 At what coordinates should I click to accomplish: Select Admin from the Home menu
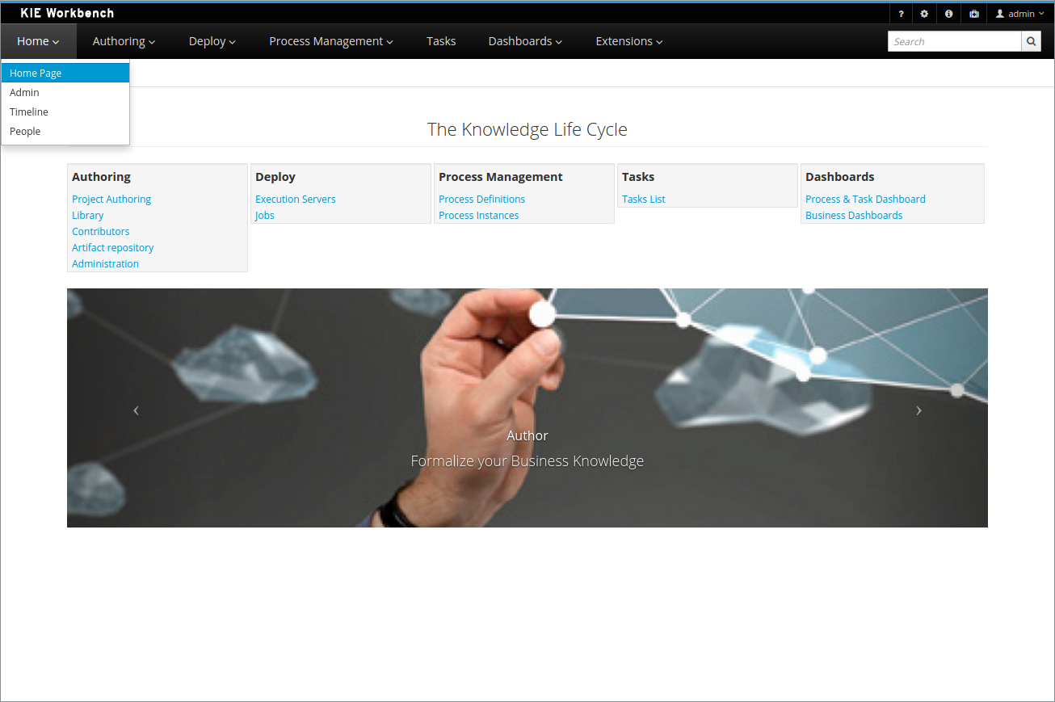[x=25, y=92]
